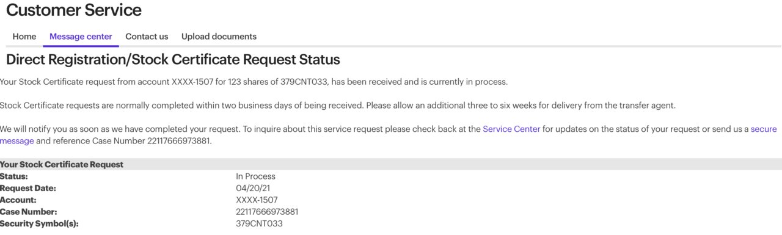
Task: Click case number value in the table
Action: click(267, 212)
